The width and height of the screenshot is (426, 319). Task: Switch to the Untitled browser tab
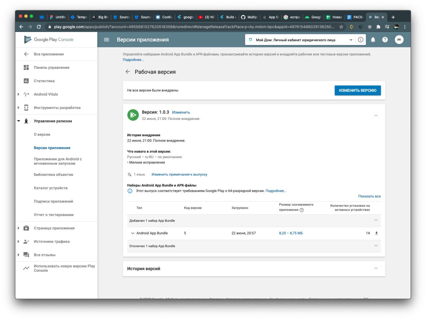(58, 17)
